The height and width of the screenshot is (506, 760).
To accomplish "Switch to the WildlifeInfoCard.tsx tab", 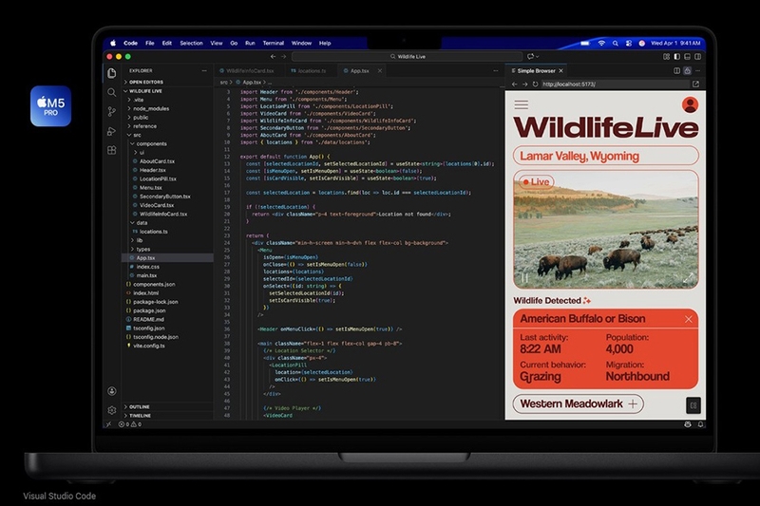I will coord(249,70).
